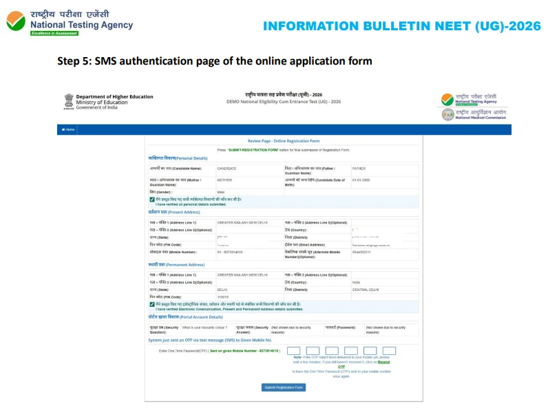The height and width of the screenshot is (410, 548).
Task: Click the 'CENTRAL DELHI' district value
Action: pyautogui.click(x=366, y=290)
